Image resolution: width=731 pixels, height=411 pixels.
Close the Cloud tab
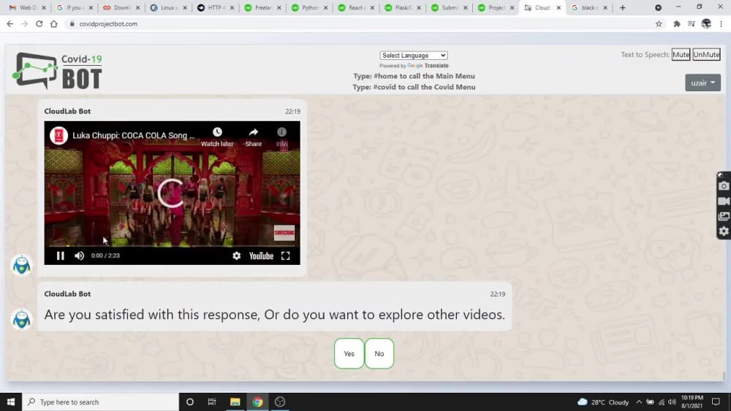(558, 7)
